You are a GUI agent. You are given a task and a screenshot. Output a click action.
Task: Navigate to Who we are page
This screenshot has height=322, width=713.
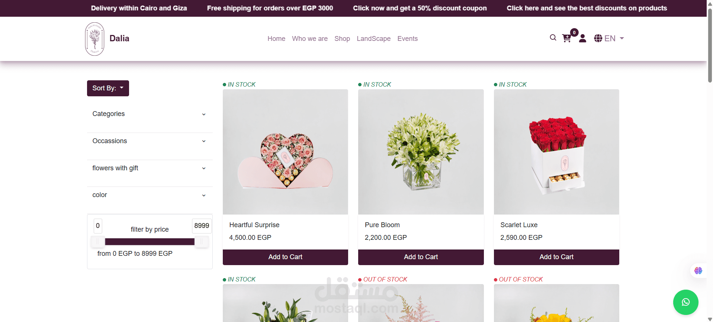tap(309, 39)
